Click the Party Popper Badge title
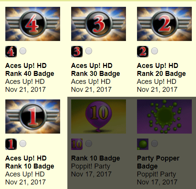 tap(158, 162)
